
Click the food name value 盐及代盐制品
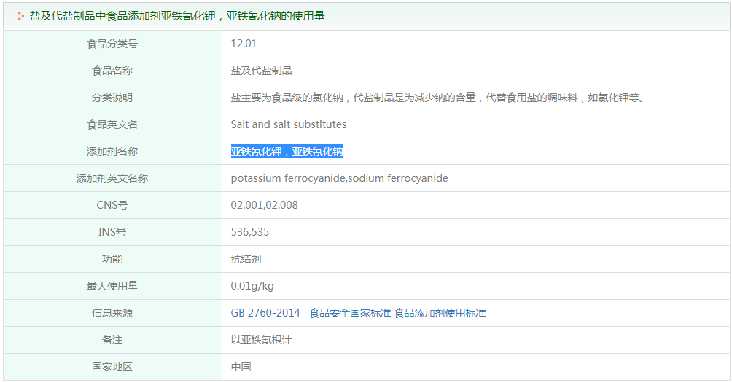[x=261, y=71]
